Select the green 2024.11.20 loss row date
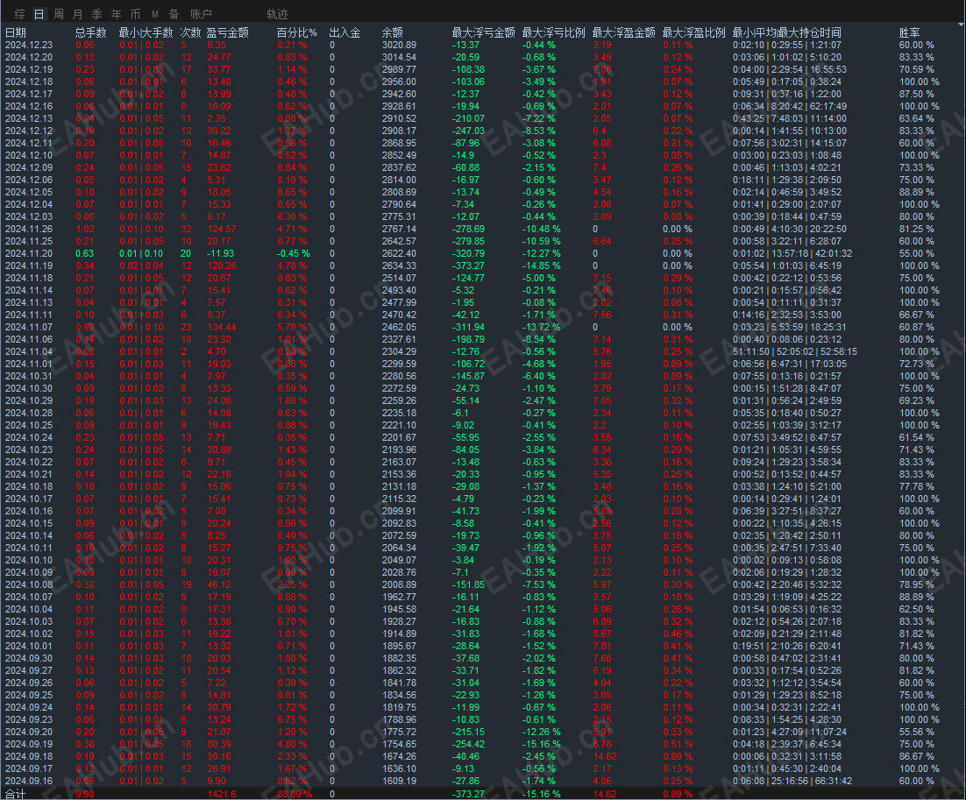Image resolution: width=966 pixels, height=800 pixels. [29, 254]
